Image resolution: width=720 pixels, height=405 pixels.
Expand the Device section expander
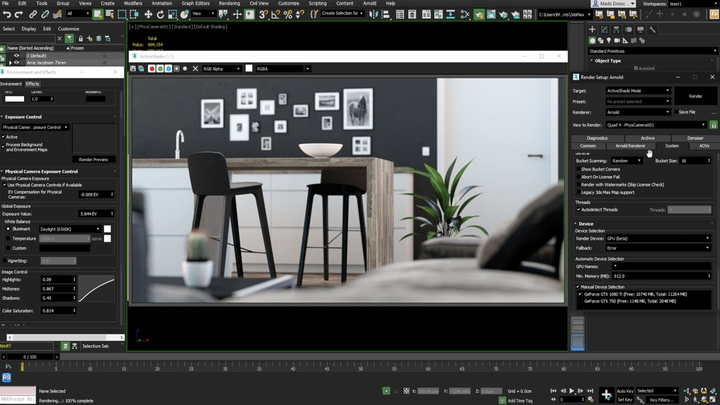point(575,223)
